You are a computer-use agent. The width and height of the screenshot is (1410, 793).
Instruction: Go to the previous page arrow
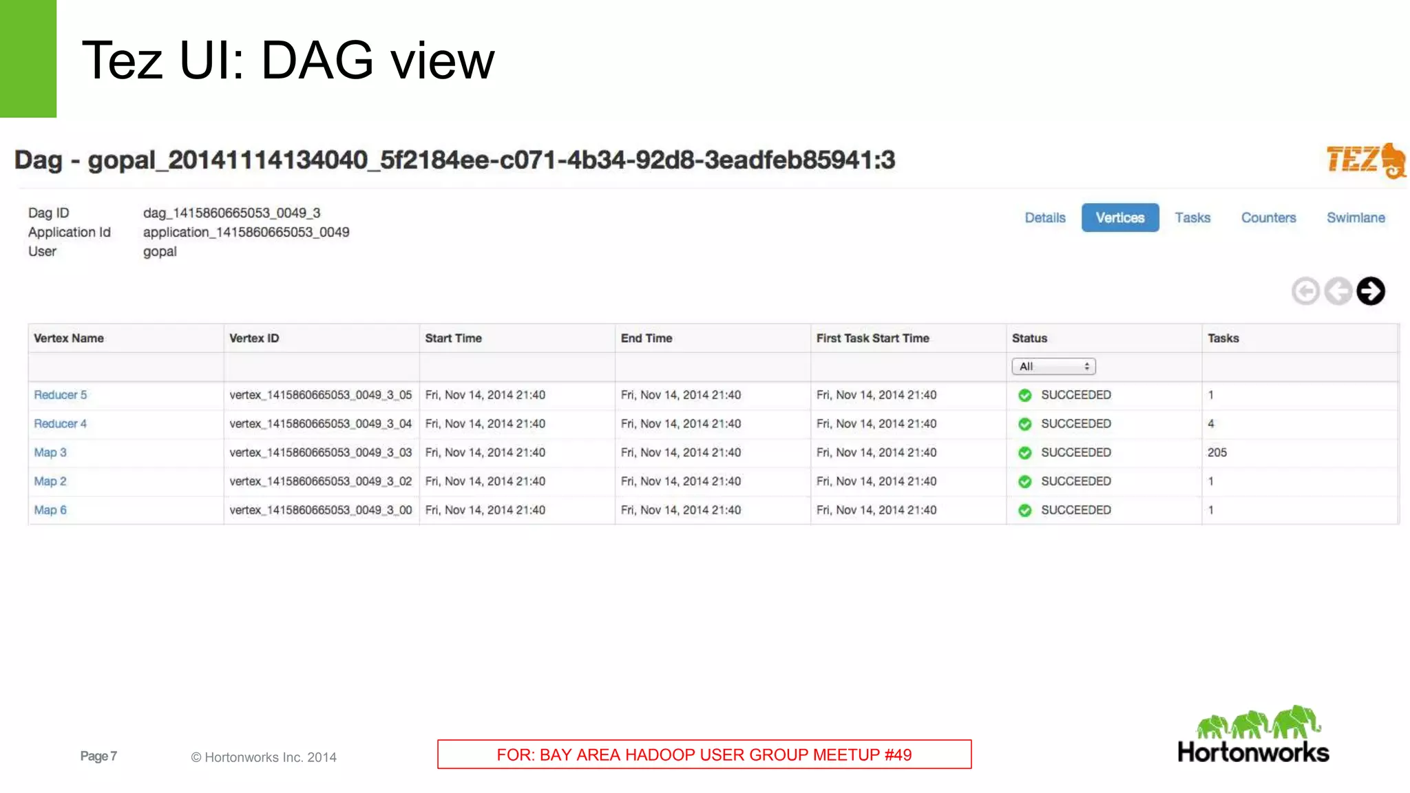[1338, 291]
